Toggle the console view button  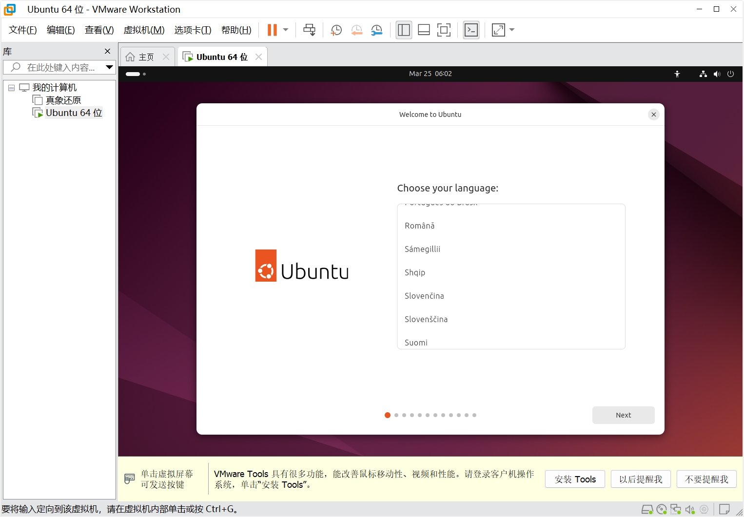pyautogui.click(x=471, y=30)
